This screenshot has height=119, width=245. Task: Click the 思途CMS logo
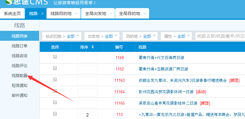point(26,2)
